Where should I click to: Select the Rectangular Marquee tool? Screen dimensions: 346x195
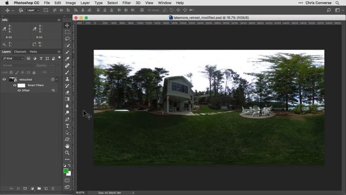coord(67,32)
